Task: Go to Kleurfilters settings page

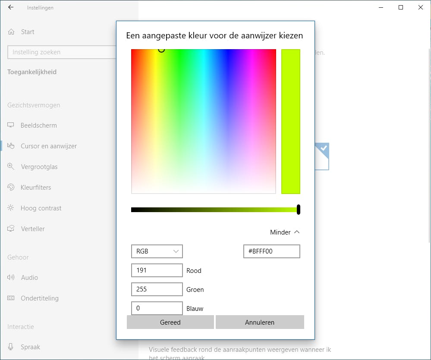Action: pyautogui.click(x=36, y=188)
